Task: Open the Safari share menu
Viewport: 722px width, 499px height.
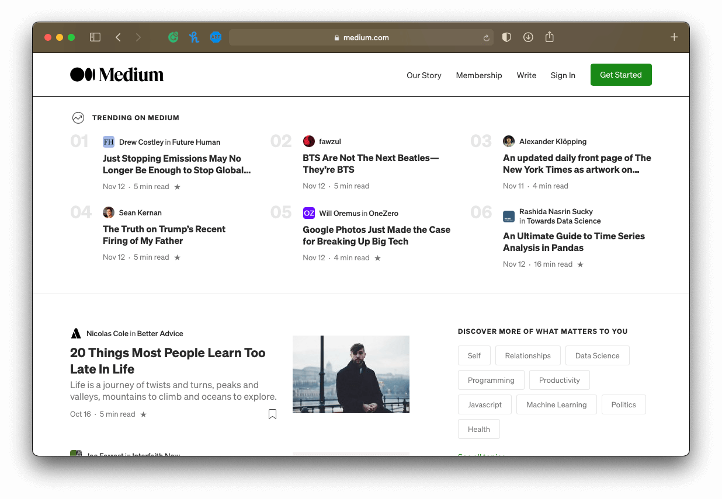Action: click(x=549, y=37)
